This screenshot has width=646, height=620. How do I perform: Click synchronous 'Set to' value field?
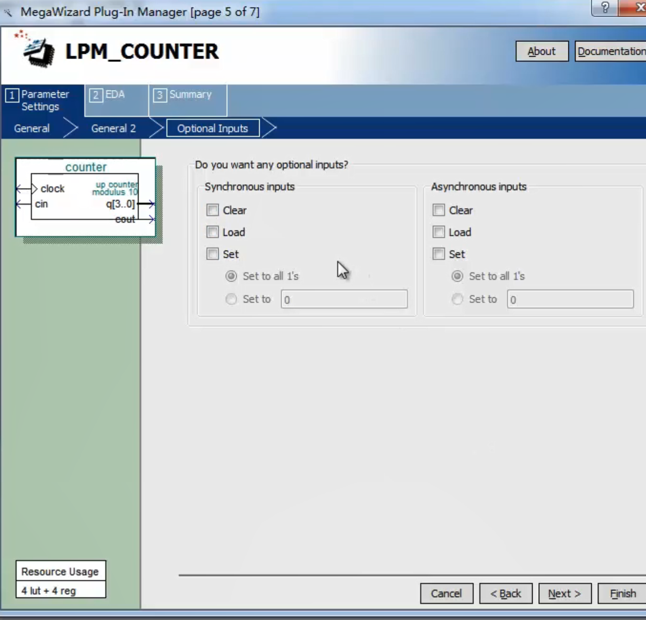click(x=344, y=299)
